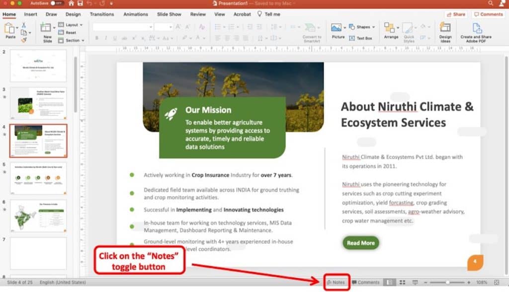Click the Read More button
The width and height of the screenshot is (509, 292).
coord(360,243)
